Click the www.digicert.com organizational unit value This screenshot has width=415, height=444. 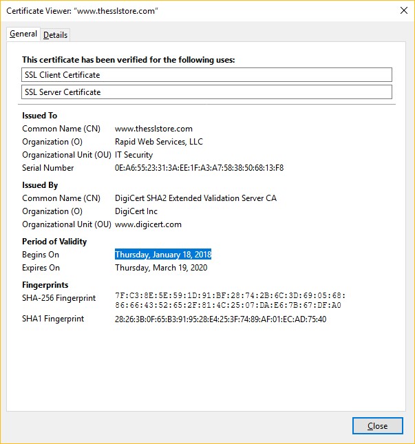pos(148,224)
